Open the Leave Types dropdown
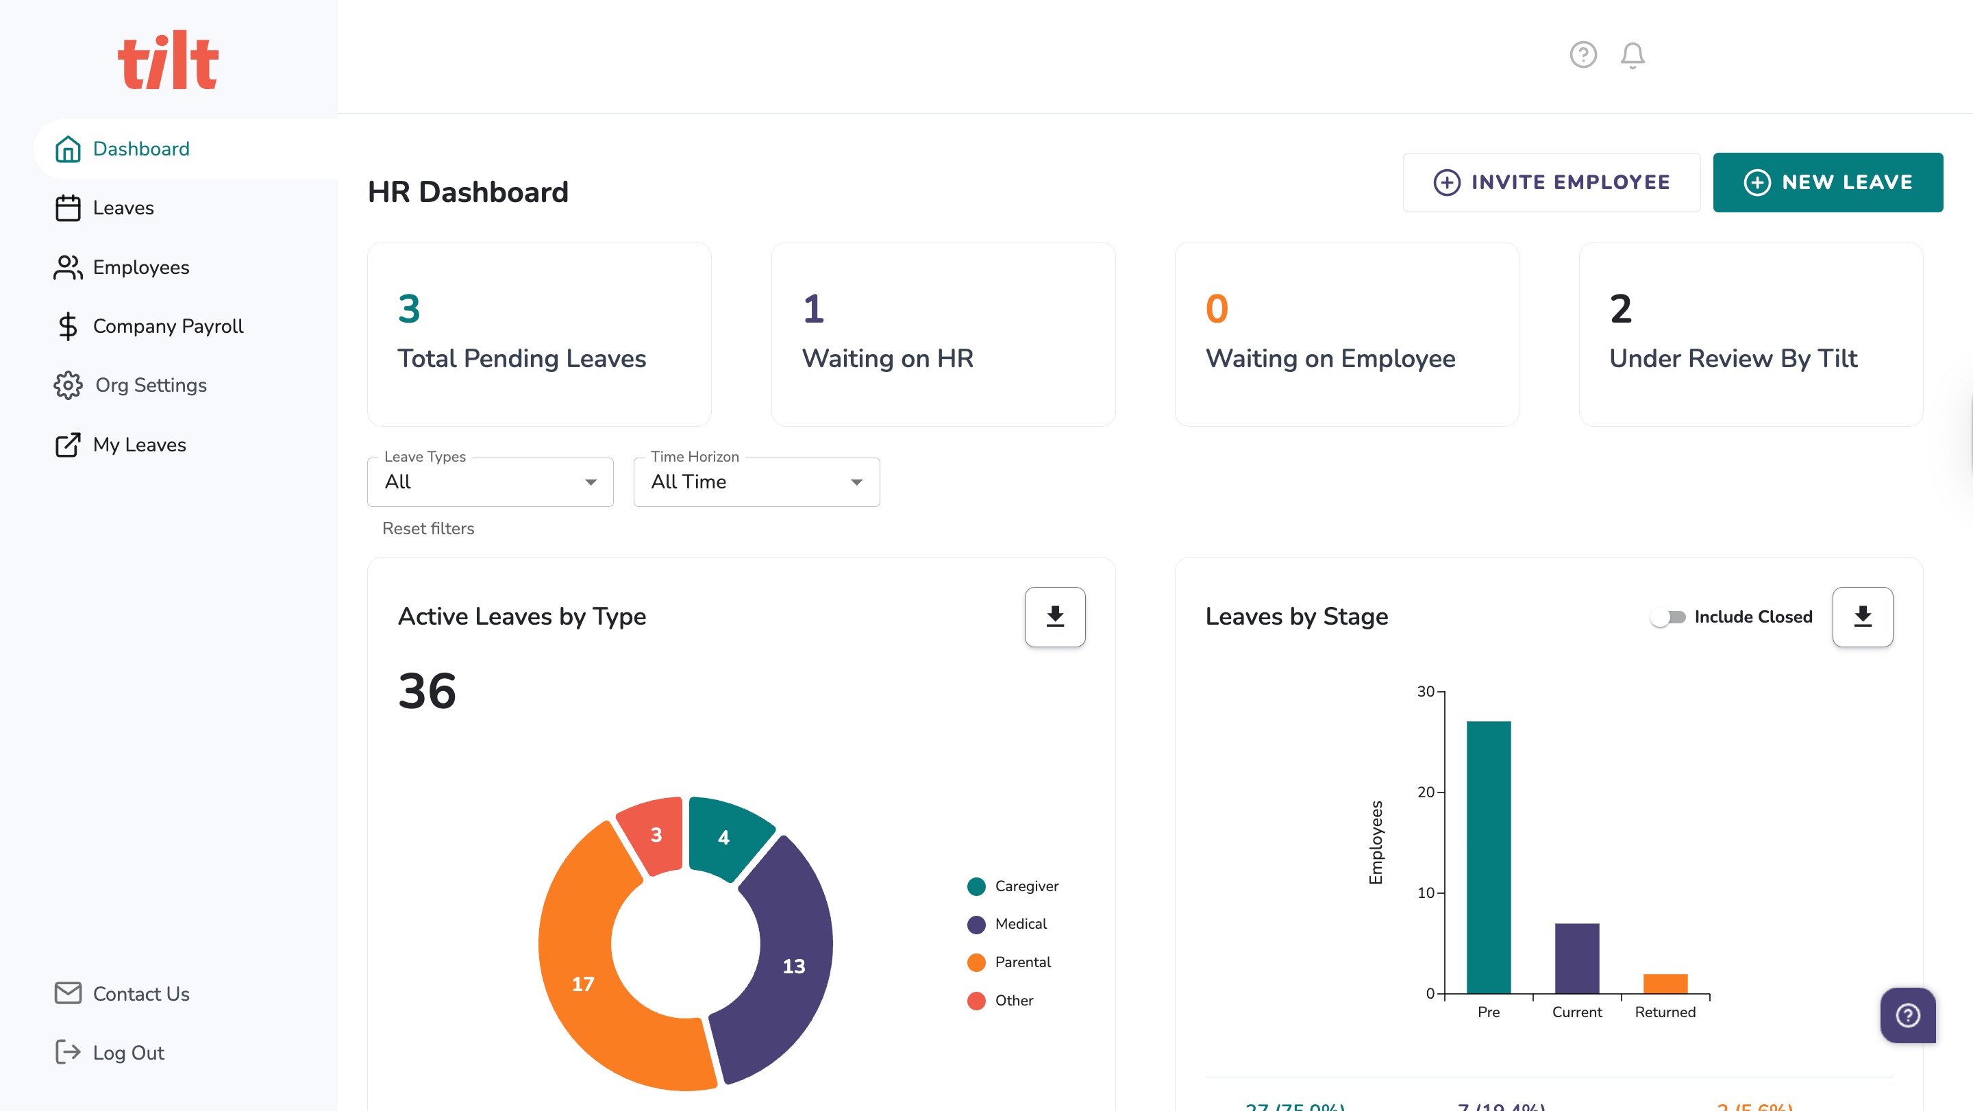The height and width of the screenshot is (1111, 1973). pos(491,482)
